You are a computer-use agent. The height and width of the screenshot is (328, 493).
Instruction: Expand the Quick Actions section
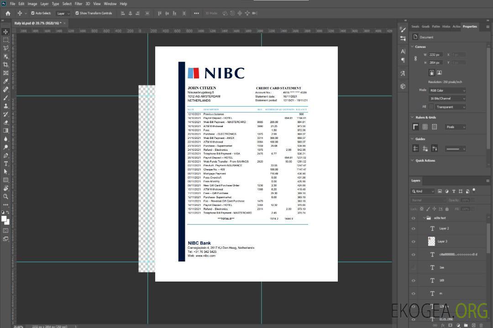point(413,160)
